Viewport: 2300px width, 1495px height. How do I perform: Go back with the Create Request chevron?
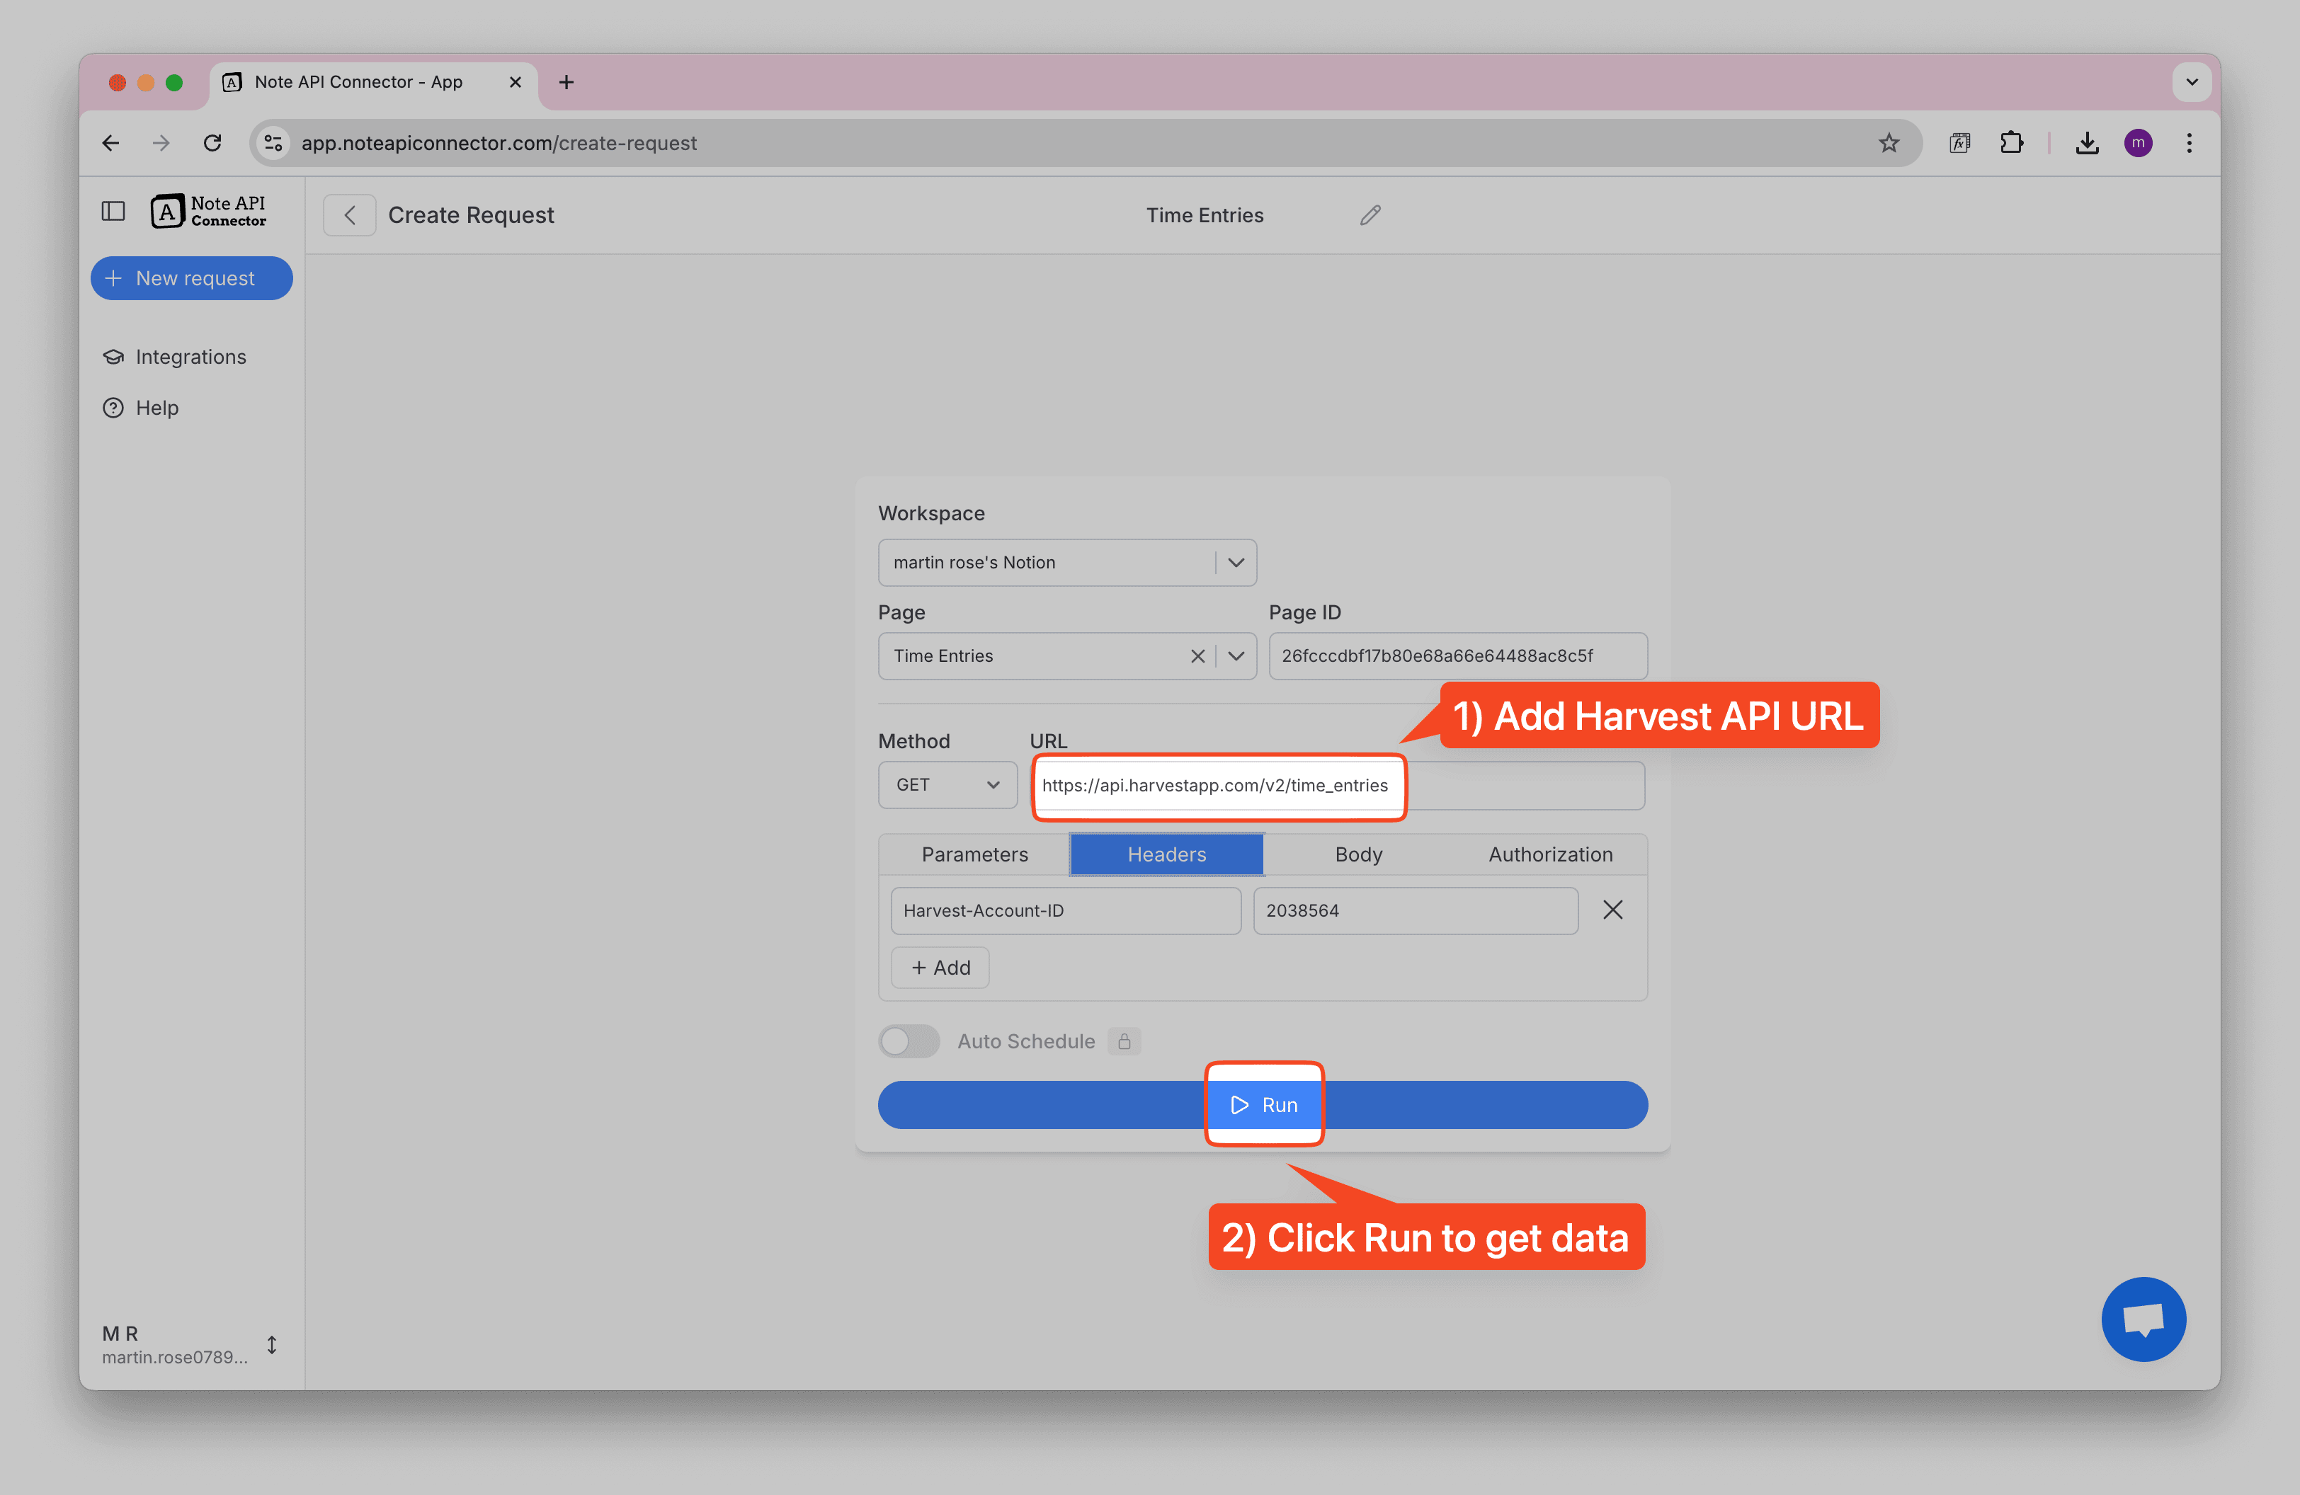point(350,215)
